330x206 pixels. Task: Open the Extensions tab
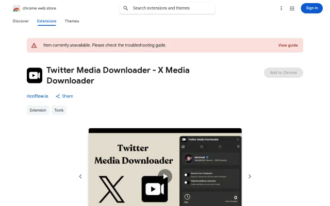[x=46, y=21]
